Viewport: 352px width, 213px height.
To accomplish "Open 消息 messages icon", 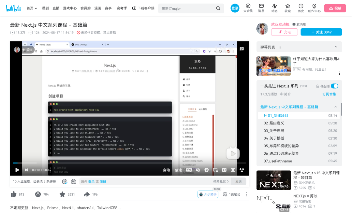I will 261,8.
